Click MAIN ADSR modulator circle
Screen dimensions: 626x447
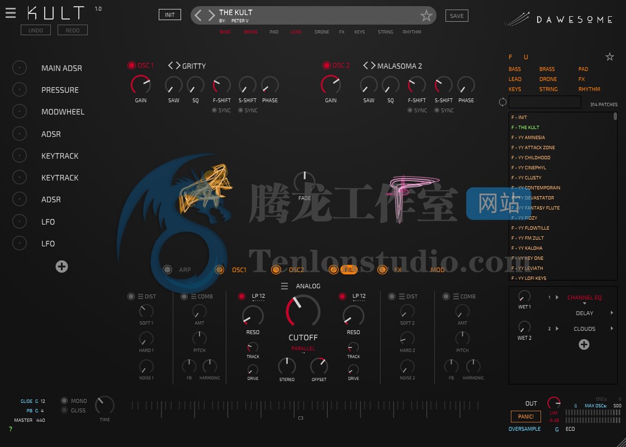click(x=19, y=68)
